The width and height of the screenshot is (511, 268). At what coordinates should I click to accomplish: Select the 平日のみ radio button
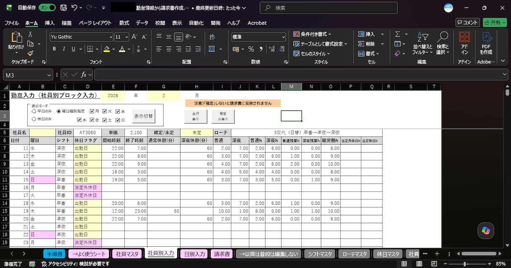[34, 111]
